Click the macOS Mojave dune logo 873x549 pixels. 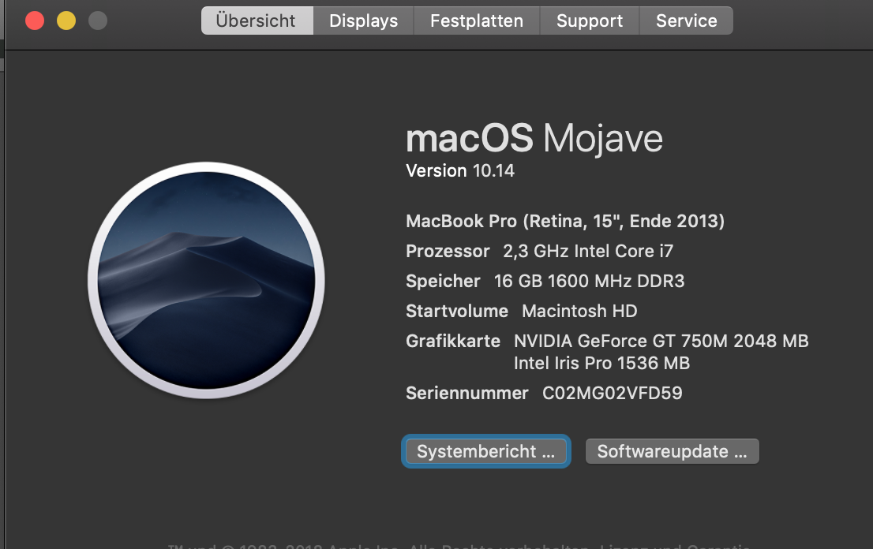206,280
